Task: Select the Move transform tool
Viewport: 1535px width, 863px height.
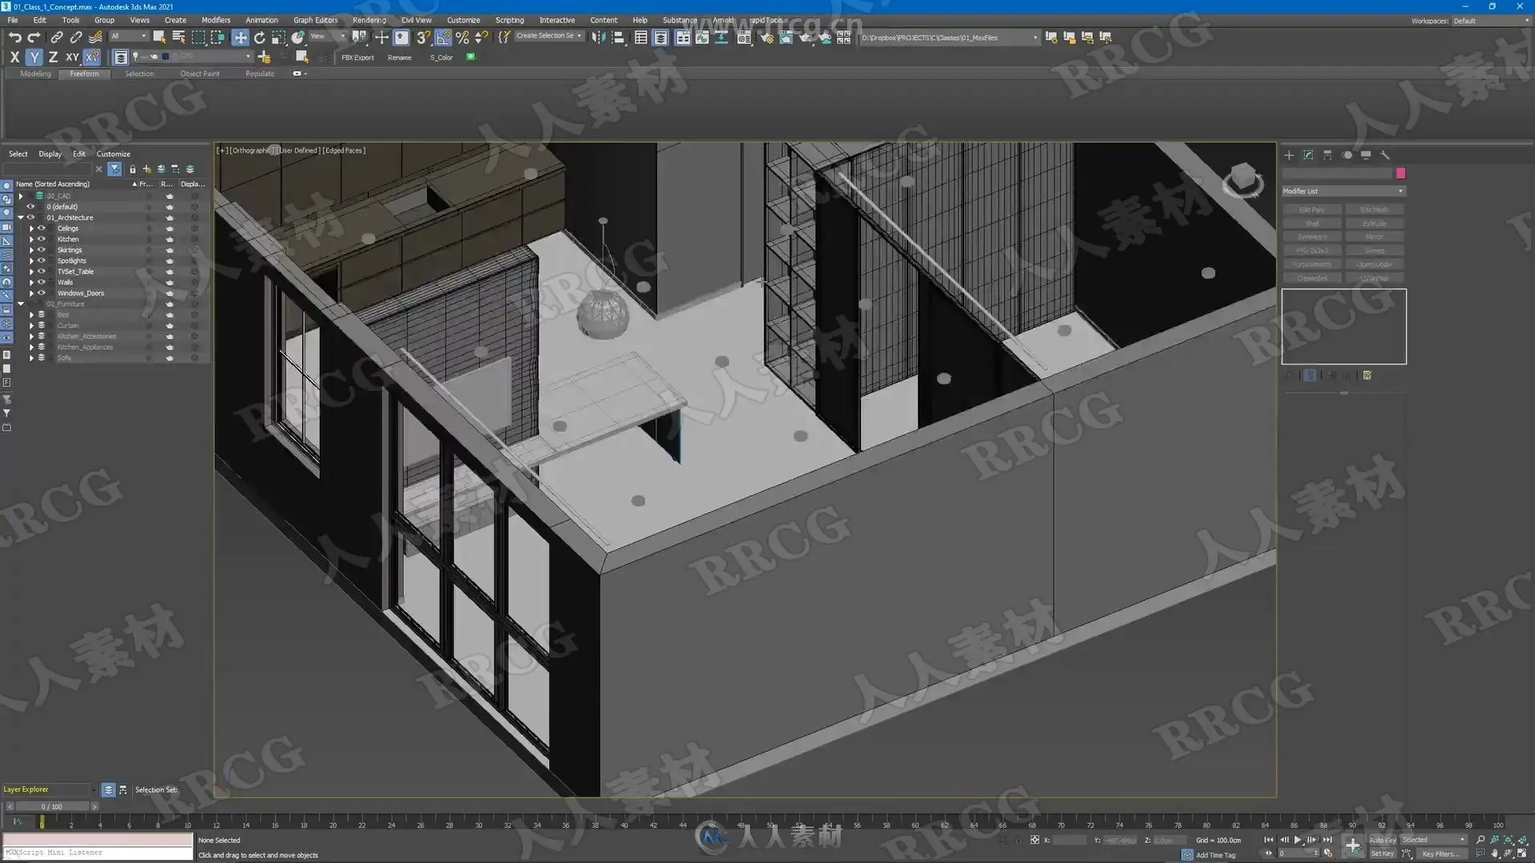Action: tap(240, 38)
